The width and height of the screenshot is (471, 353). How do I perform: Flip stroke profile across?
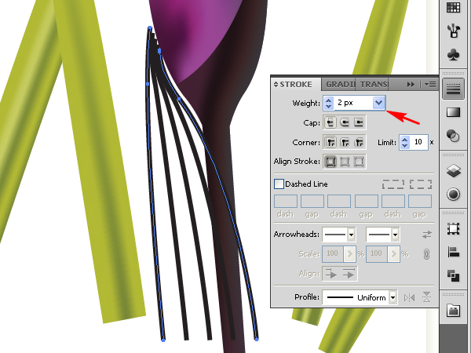tap(427, 297)
